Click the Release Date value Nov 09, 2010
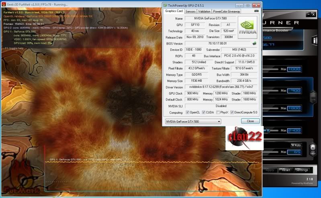Image resolution: width=321 pixels, height=198 pixels. (x=195, y=37)
